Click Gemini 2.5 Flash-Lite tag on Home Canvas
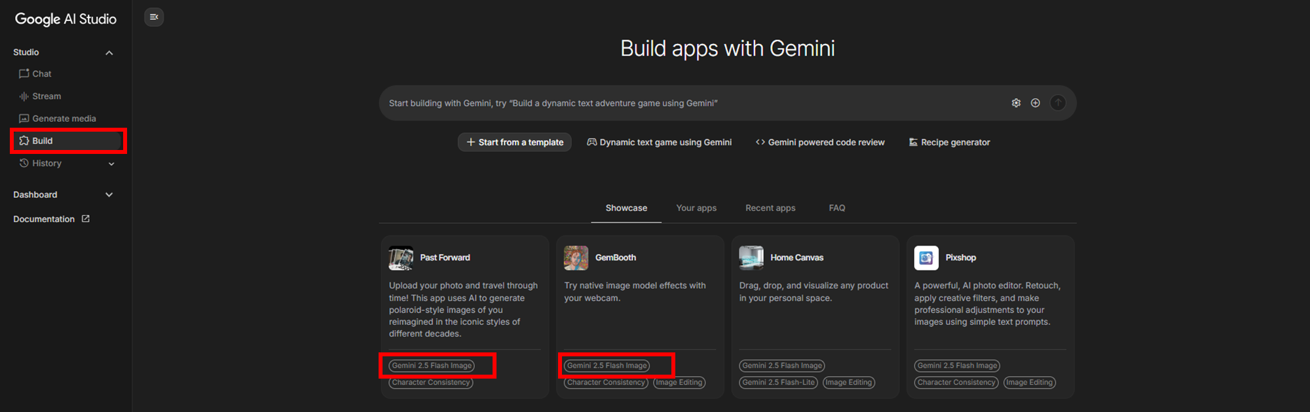 tap(778, 383)
